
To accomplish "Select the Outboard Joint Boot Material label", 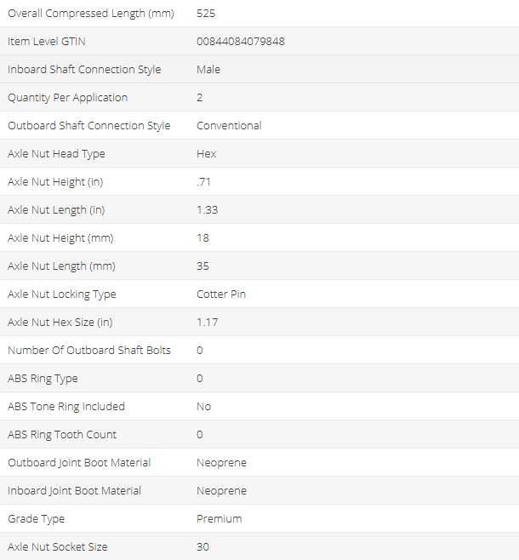I will (79, 463).
